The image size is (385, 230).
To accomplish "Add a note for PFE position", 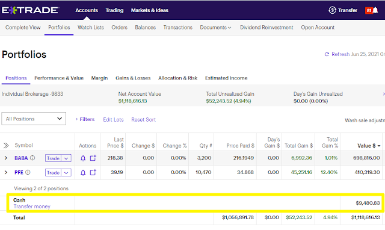I will [93, 172].
